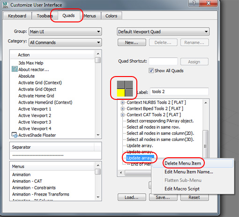This screenshot has width=239, height=217.
Task: Select the yellow bottom-left quad square
Action: coord(121,93)
